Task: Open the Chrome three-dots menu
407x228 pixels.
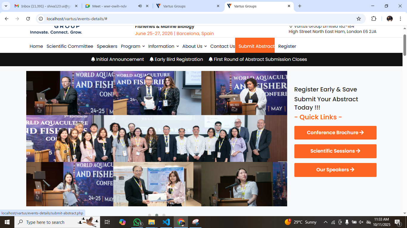Action: [x=400, y=19]
